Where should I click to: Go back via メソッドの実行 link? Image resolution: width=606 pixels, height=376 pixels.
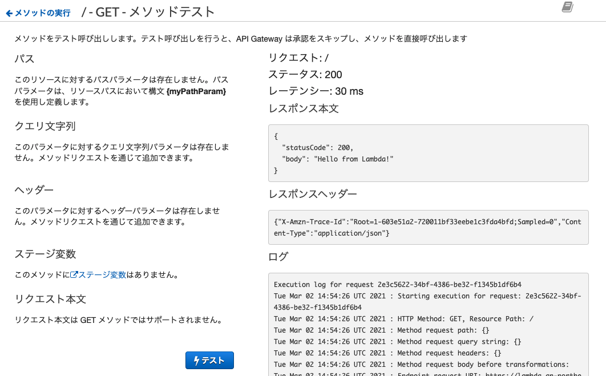point(43,13)
